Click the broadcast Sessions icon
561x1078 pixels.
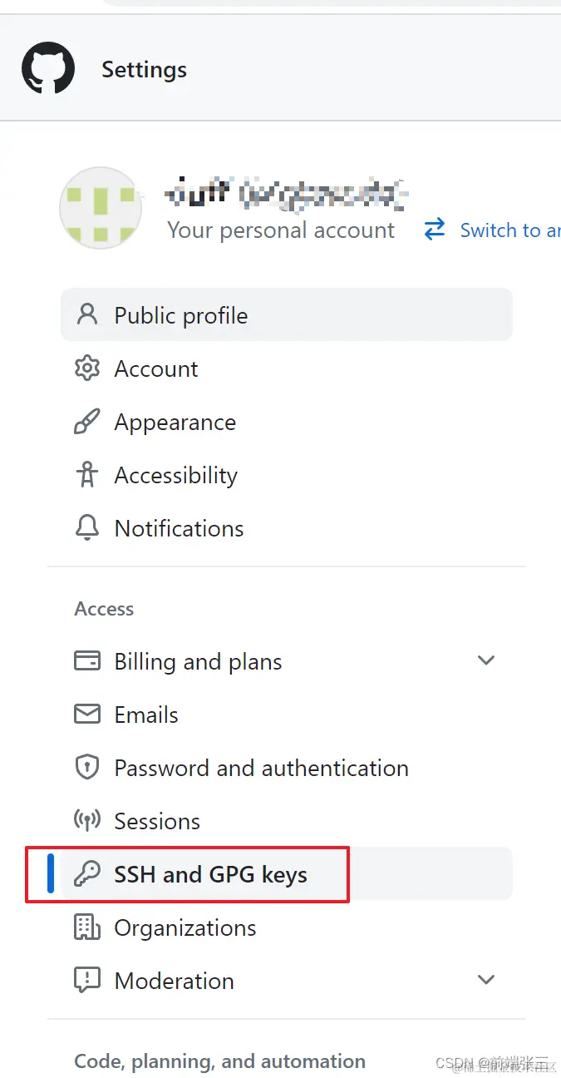point(86,821)
